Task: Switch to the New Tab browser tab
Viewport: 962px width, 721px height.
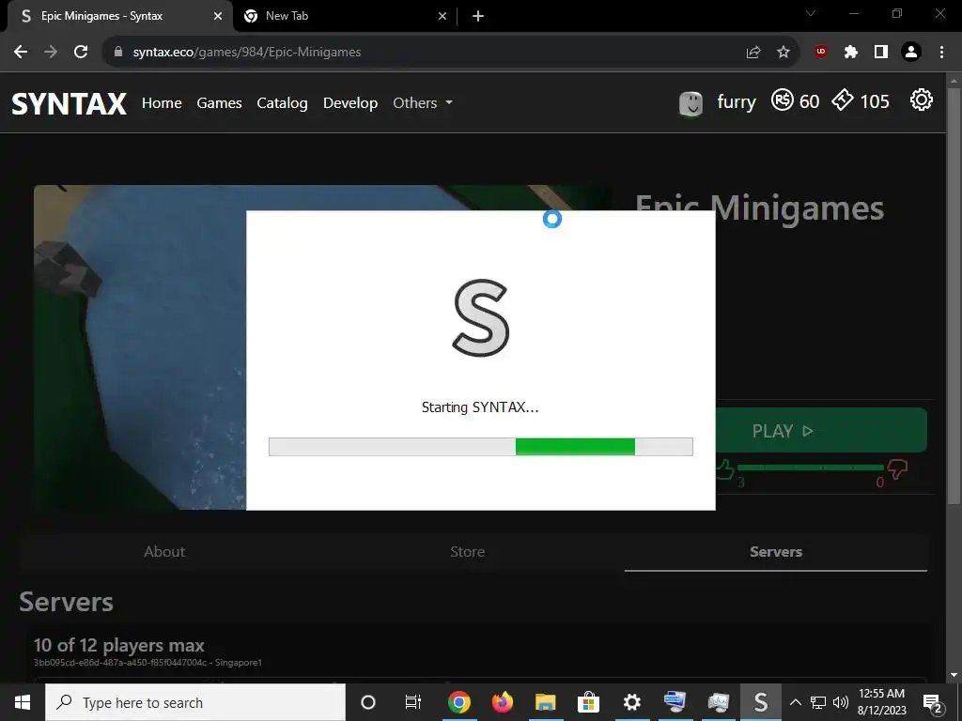Action: point(345,16)
